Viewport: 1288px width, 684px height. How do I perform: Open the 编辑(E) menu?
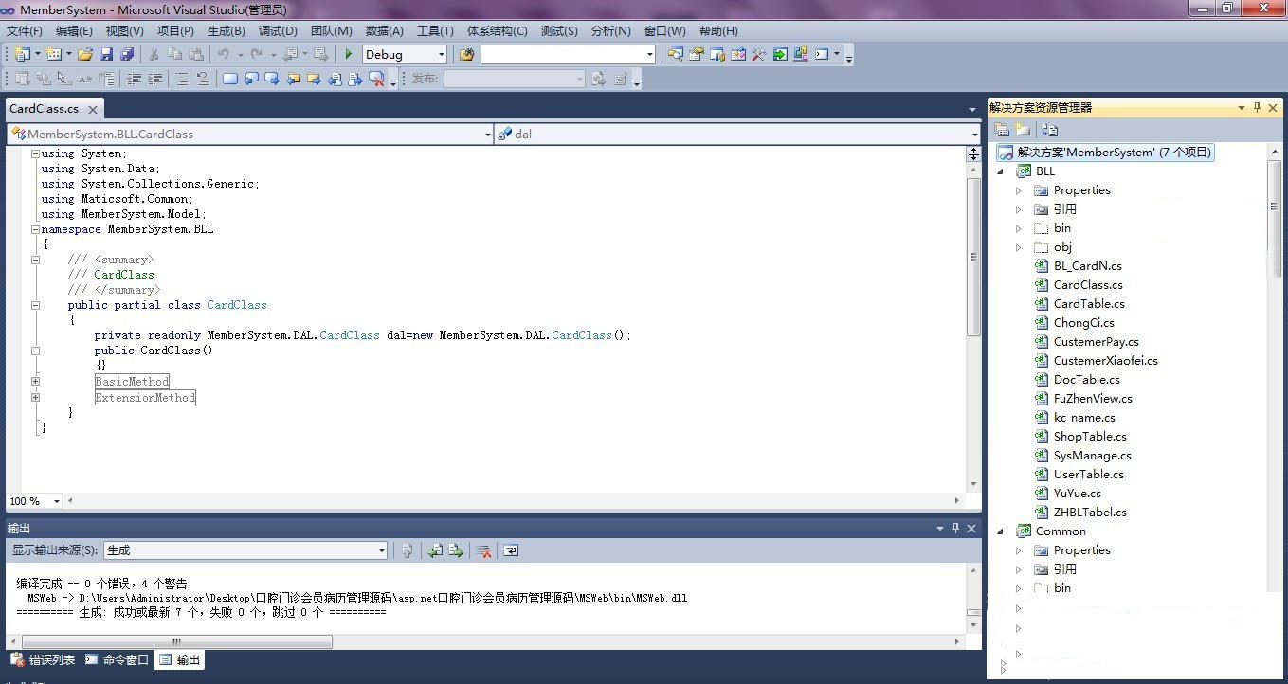click(x=74, y=31)
